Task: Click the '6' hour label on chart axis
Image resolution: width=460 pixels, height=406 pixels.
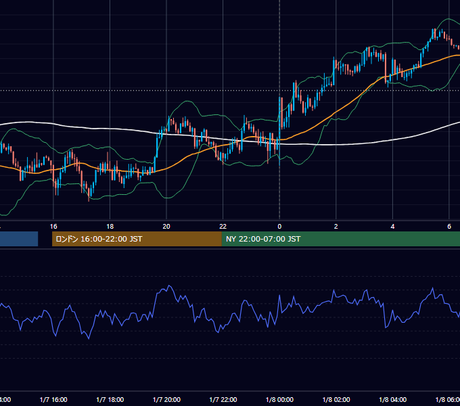Action: pyautogui.click(x=449, y=226)
